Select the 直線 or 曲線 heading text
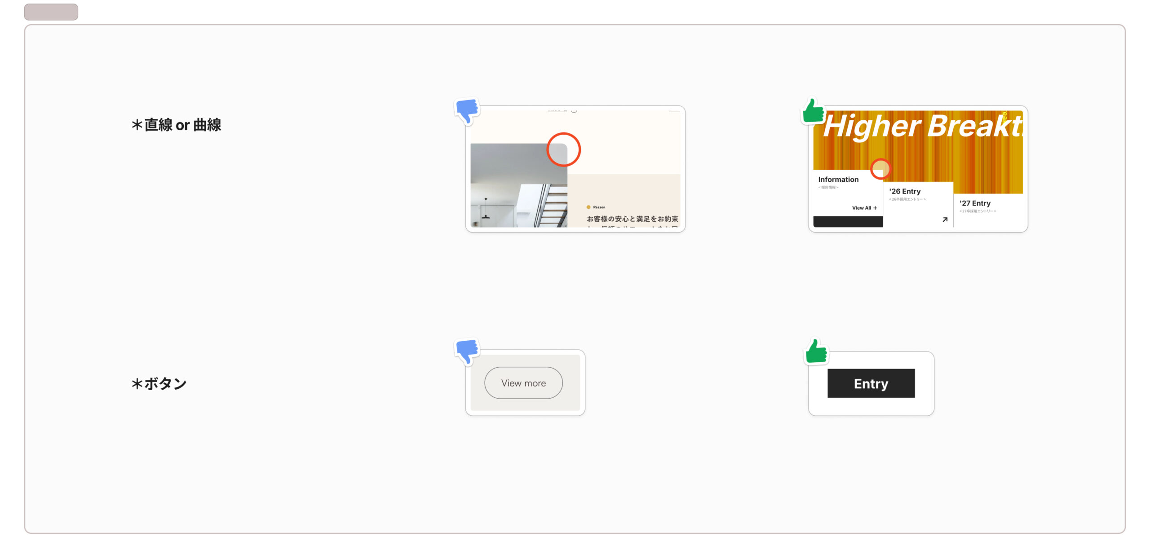 point(176,125)
